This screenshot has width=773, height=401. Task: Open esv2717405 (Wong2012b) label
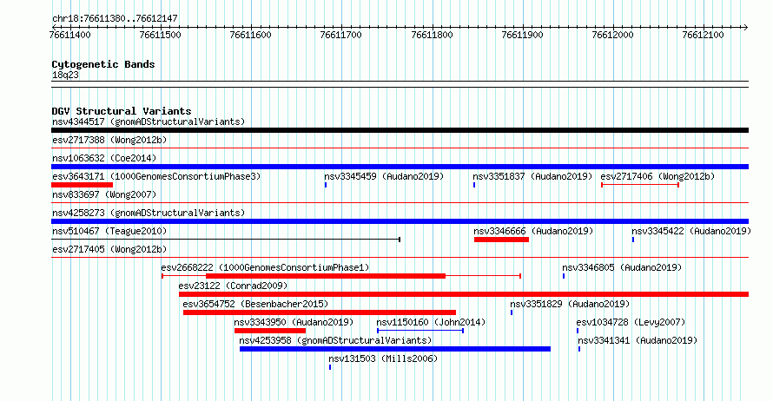point(109,249)
